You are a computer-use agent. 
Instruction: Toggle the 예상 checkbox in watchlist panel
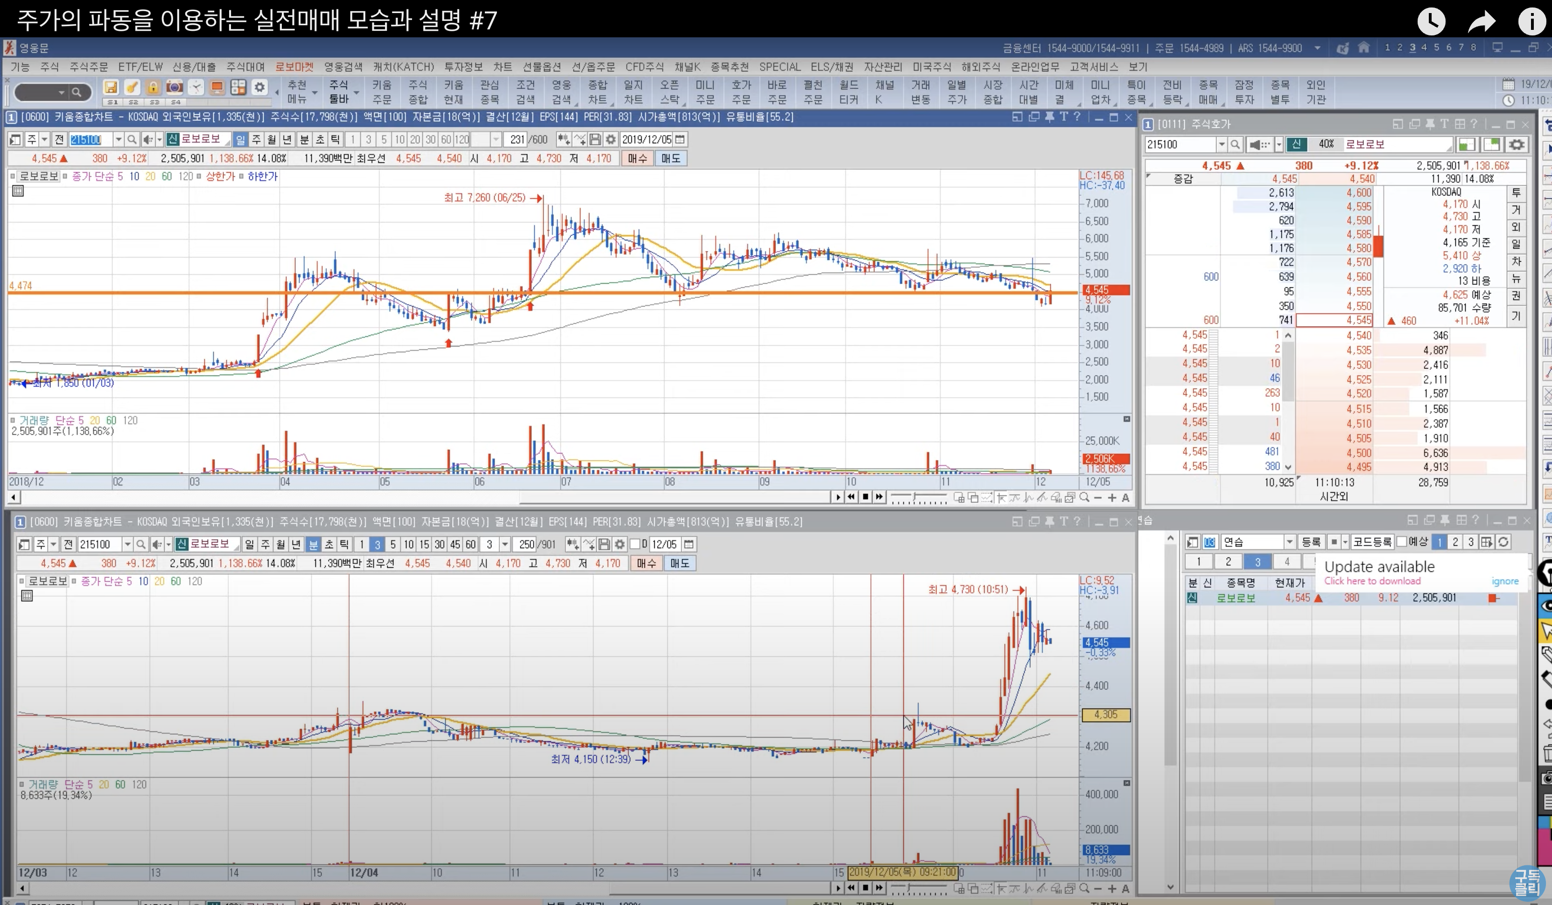(x=1402, y=542)
